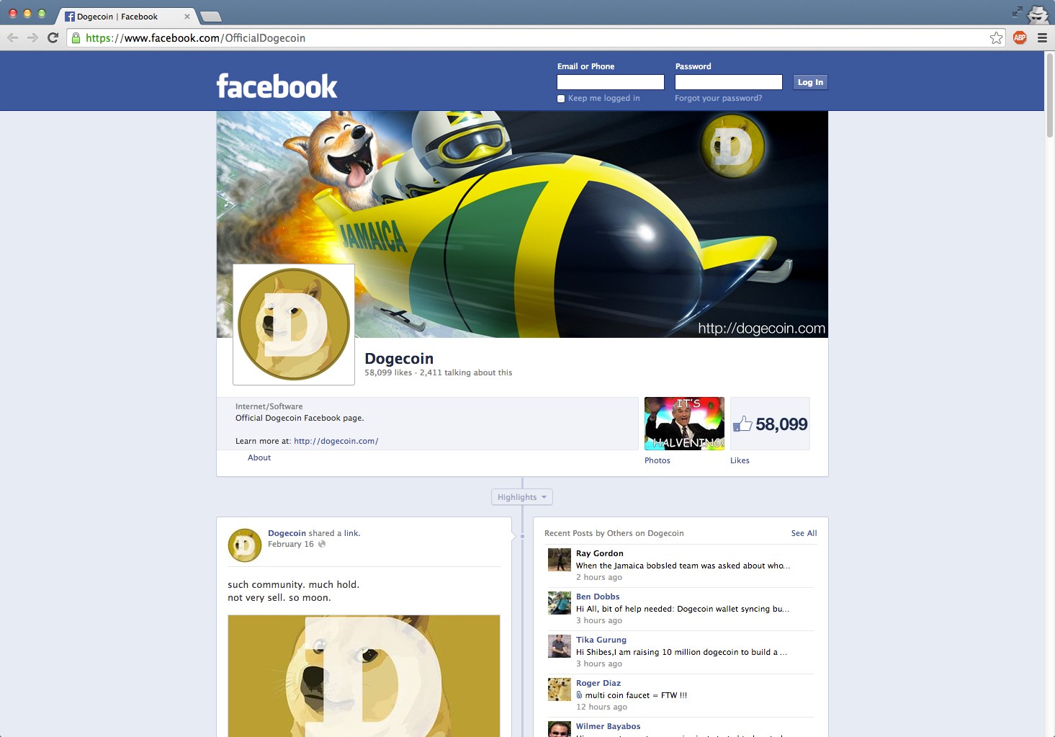This screenshot has width=1055, height=737.
Task: Open Chrome's hamburger menu
Action: (1042, 38)
